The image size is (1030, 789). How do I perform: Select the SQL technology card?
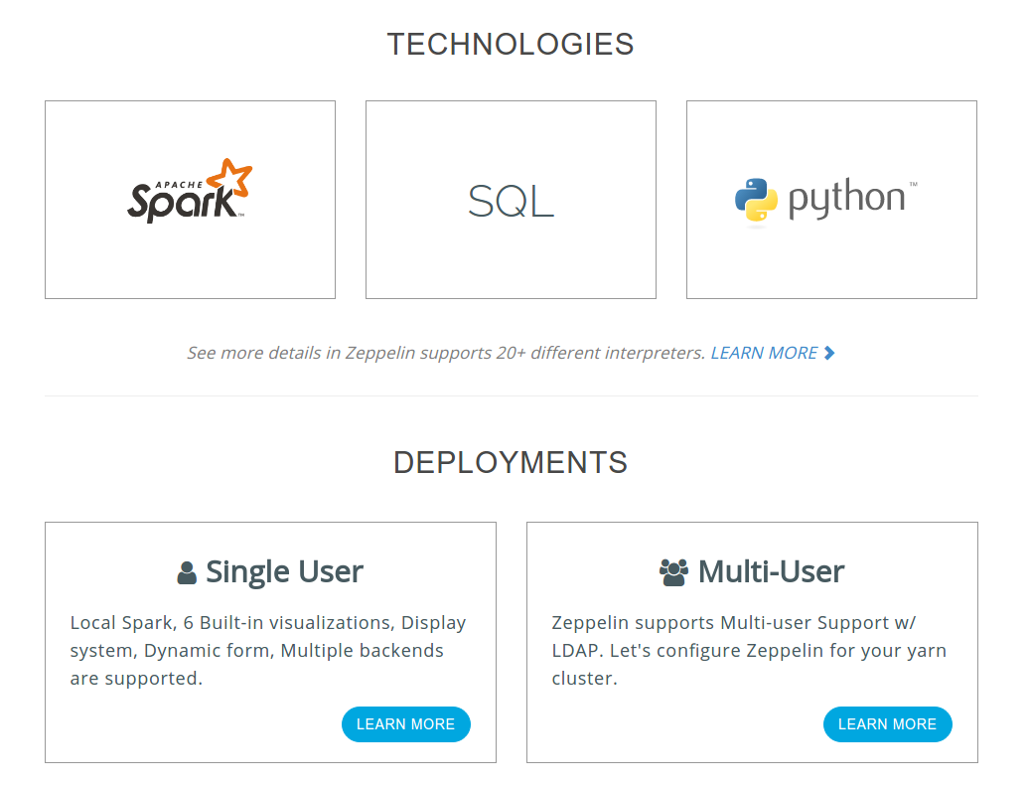click(x=511, y=200)
